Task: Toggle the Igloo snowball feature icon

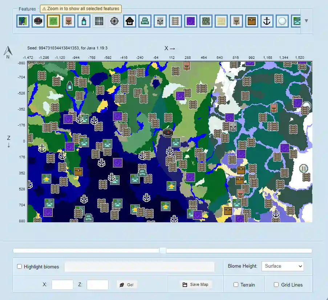Action: coord(282,21)
